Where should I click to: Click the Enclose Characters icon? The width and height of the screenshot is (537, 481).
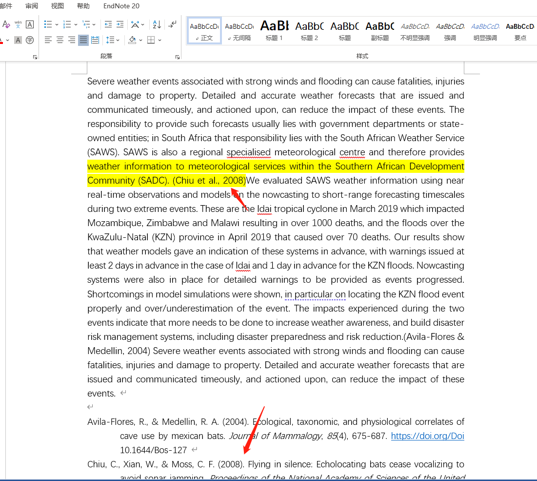(x=30, y=40)
